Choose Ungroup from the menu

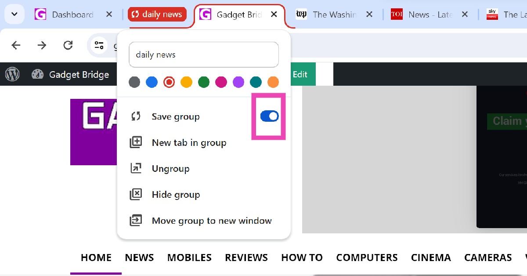pyautogui.click(x=204, y=169)
